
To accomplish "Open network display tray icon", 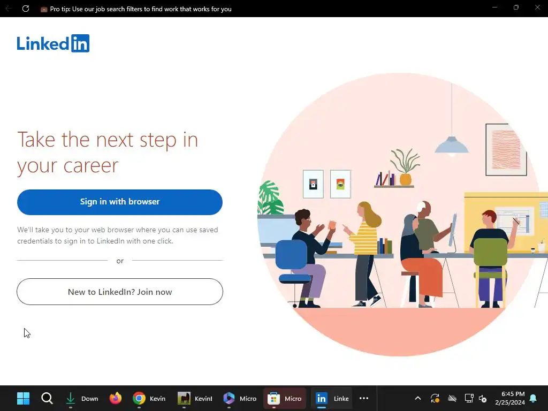I will coord(469,398).
